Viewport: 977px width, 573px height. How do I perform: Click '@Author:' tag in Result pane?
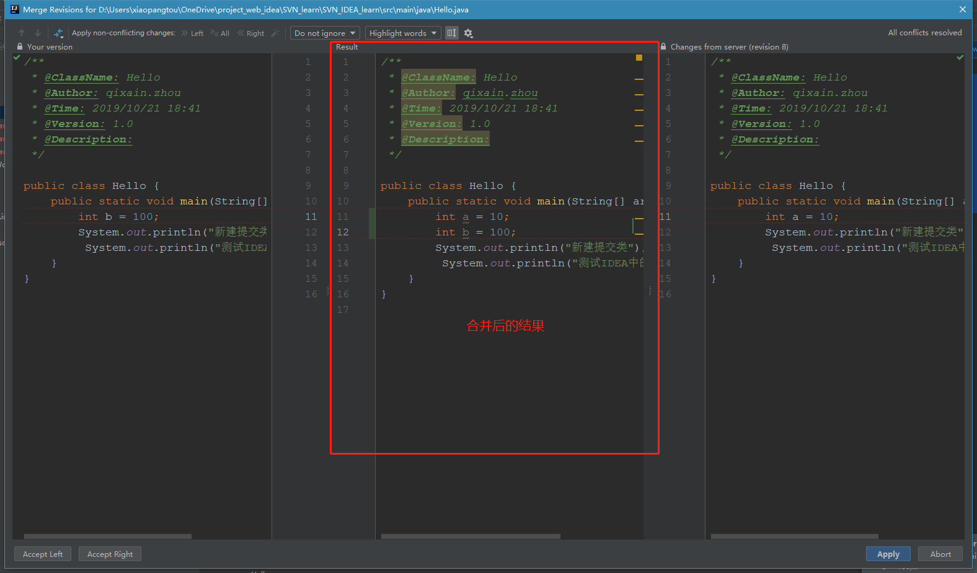click(428, 93)
